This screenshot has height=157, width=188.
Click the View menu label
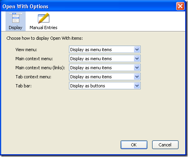tap(26, 50)
